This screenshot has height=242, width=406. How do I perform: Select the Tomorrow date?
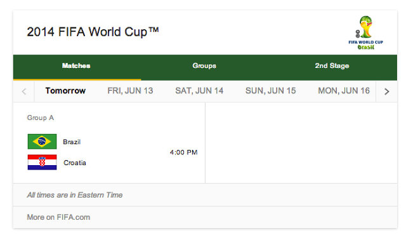[65, 91]
